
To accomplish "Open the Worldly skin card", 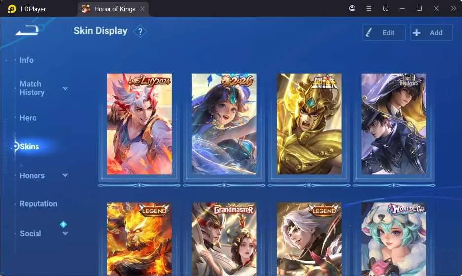I will [394, 239].
